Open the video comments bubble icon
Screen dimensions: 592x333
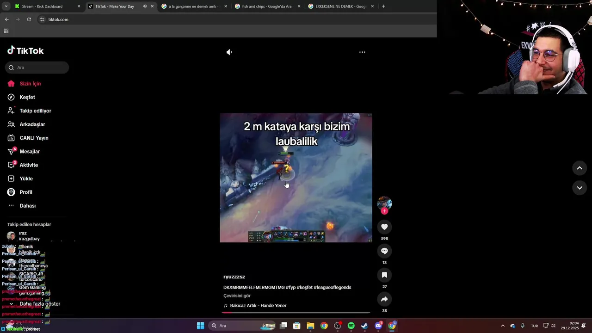pos(384,251)
